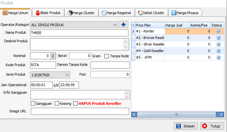Click the red hand Blokir Produk icon
This screenshot has height=132, width=227.
[x=37, y=13]
